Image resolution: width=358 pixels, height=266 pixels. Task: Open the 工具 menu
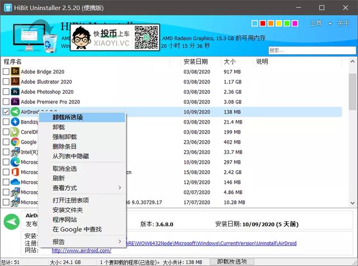[315, 23]
